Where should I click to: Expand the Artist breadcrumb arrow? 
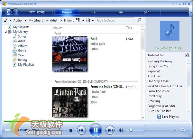point(47,21)
